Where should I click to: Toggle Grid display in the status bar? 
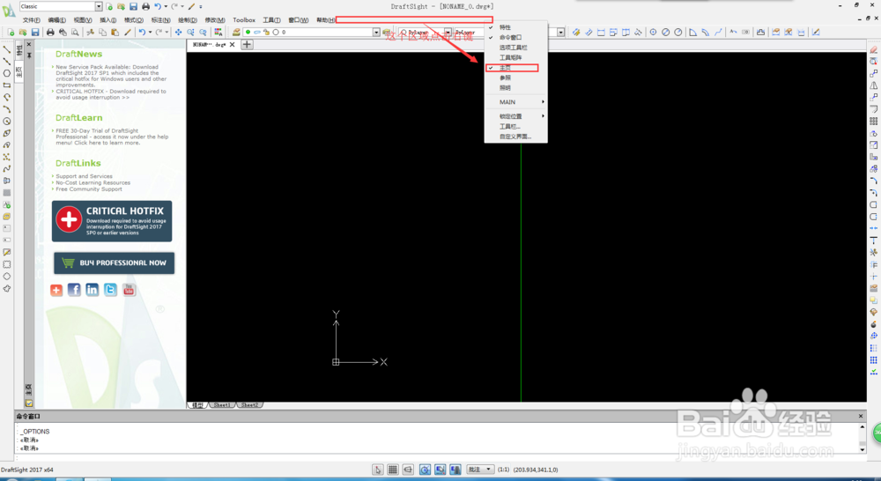click(x=393, y=470)
